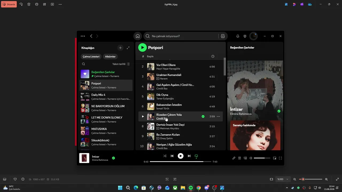Skip to next track
This screenshot has width=342, height=192.
[x=189, y=156]
